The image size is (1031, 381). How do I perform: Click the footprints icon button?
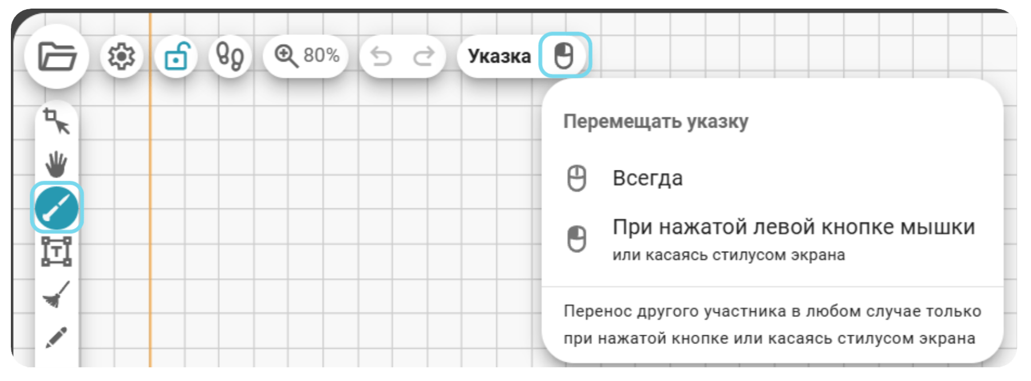(230, 56)
